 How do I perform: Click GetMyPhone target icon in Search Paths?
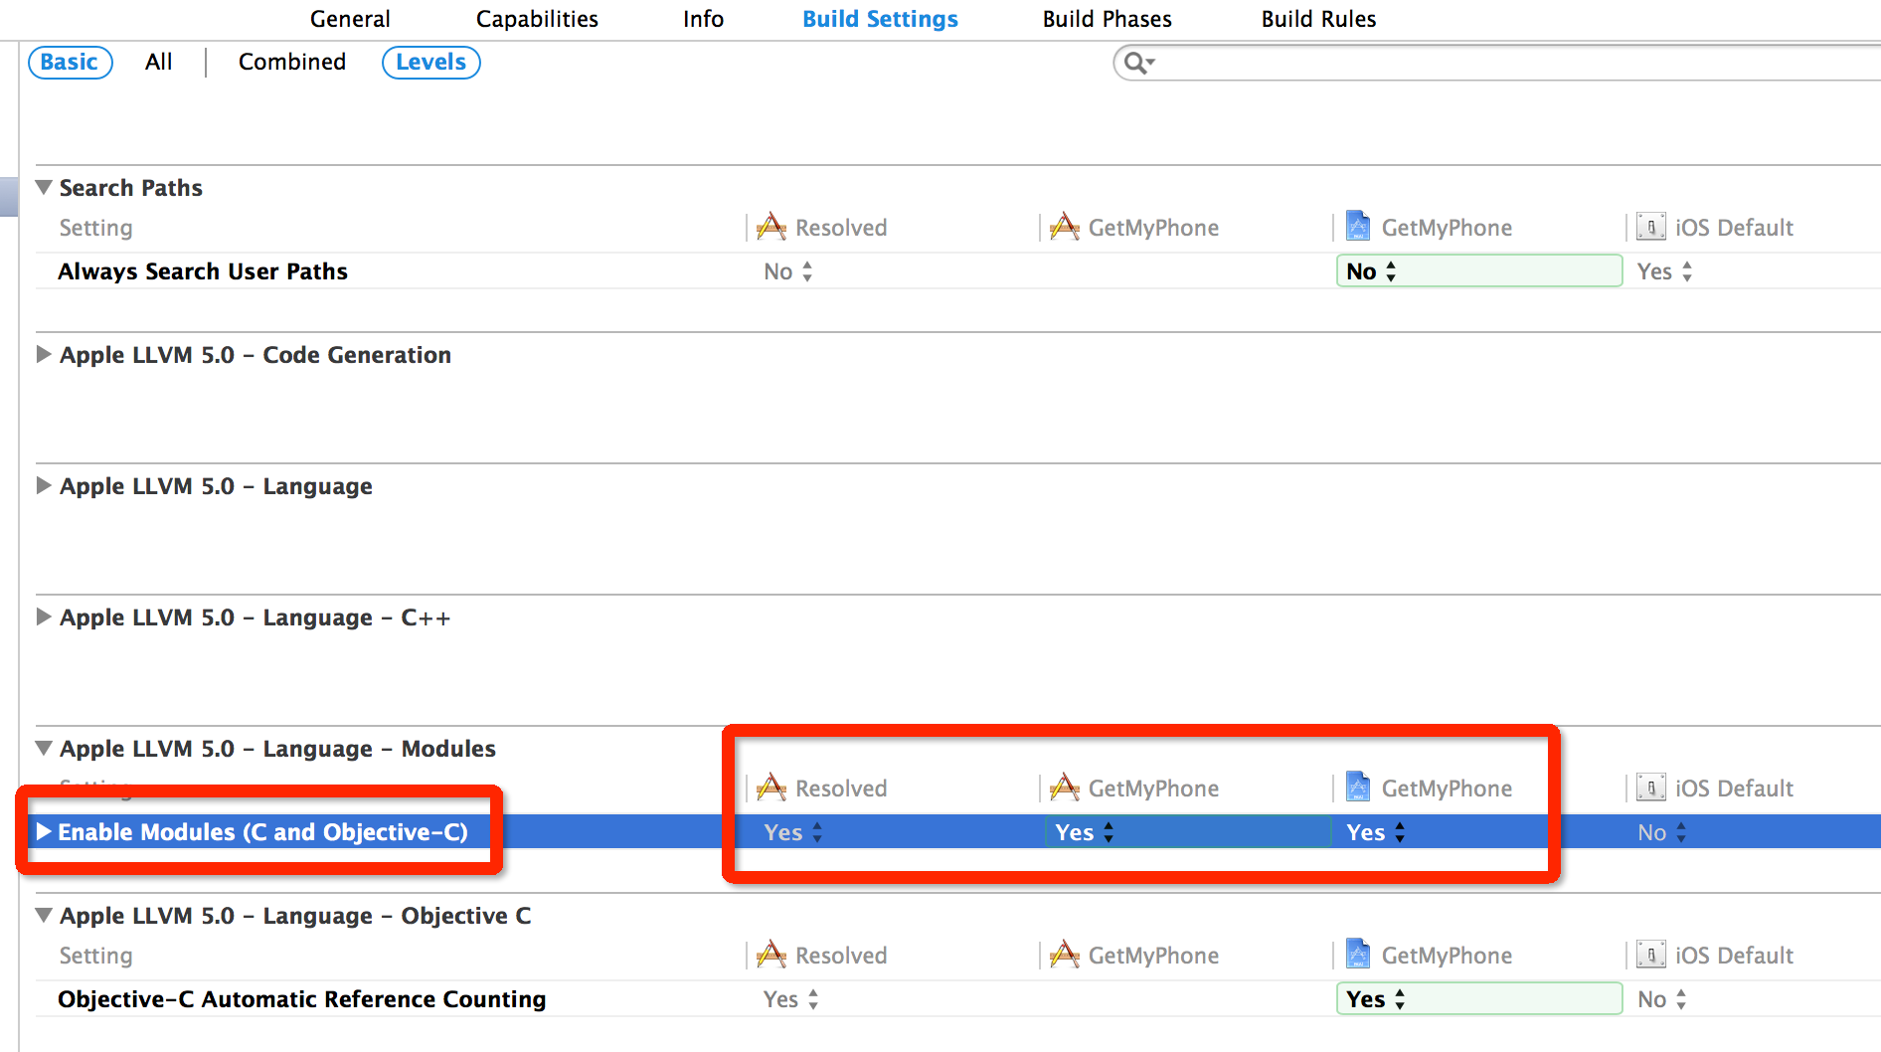1065,227
